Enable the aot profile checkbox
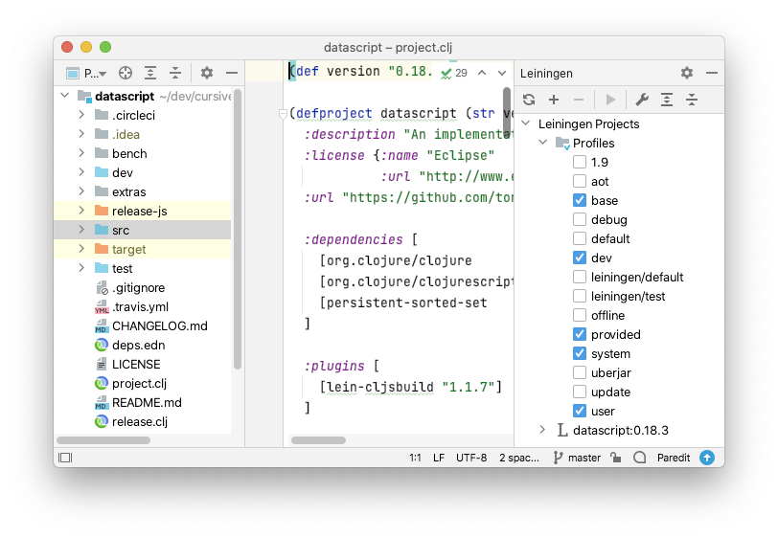Screen dimensions: 778x538 tap(579, 182)
